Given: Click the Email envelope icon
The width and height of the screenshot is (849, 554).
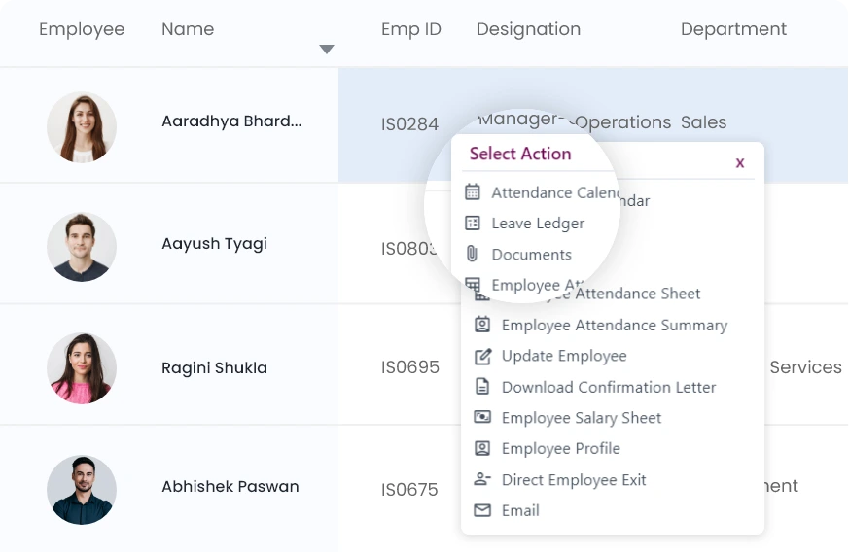Looking at the screenshot, I should pyautogui.click(x=481, y=510).
